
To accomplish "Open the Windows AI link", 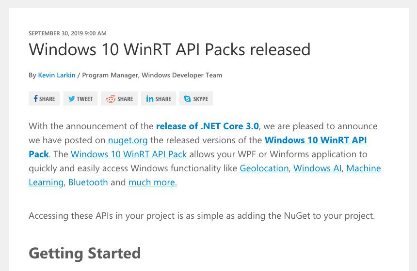I will [317, 168].
